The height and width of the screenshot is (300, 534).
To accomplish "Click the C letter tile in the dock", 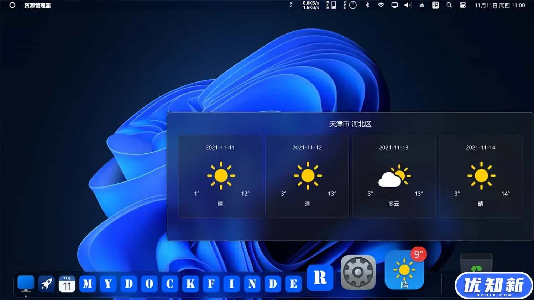I will pyautogui.click(x=170, y=284).
